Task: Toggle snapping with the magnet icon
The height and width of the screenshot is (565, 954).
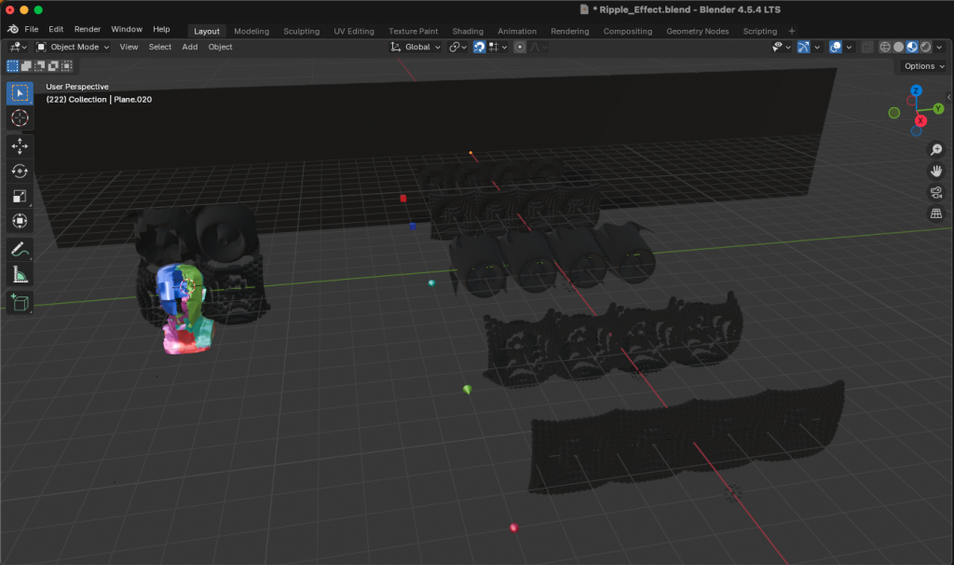Action: point(479,47)
